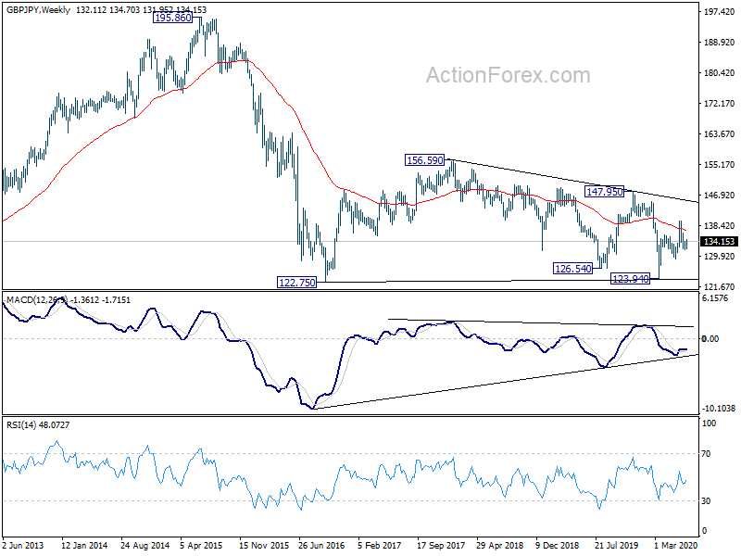Screen dimensions: 741x556
Task: Click the OHLC values in chart header
Action: click(141, 9)
